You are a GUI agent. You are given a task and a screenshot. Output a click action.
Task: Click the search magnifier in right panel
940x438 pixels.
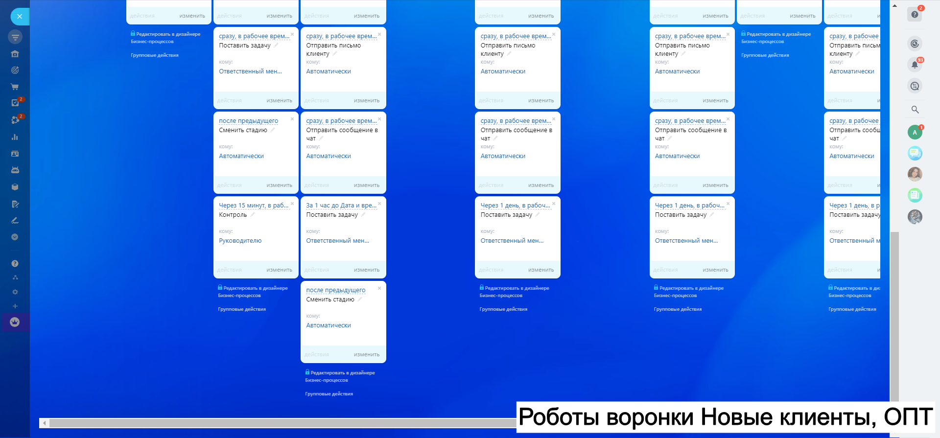pos(915,110)
